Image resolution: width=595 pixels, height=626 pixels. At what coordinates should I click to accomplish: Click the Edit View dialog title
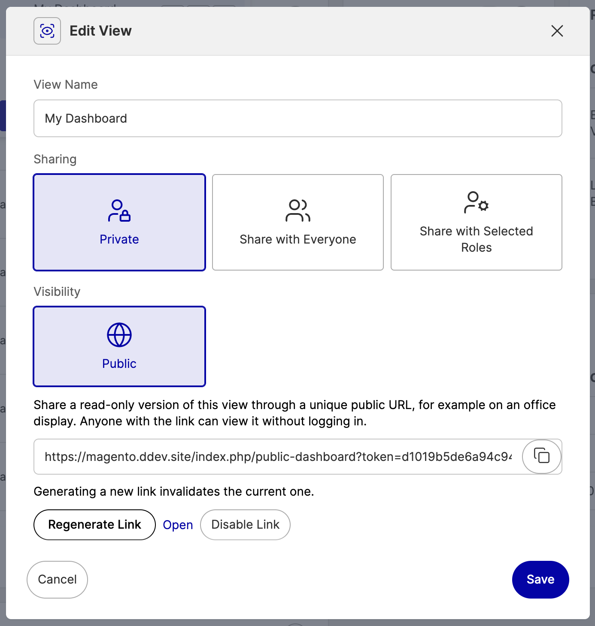100,31
